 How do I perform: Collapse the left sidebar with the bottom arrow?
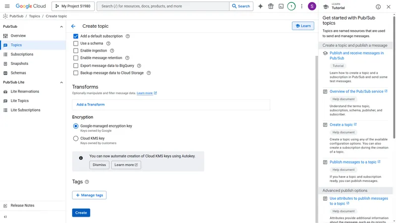click(x=5, y=217)
